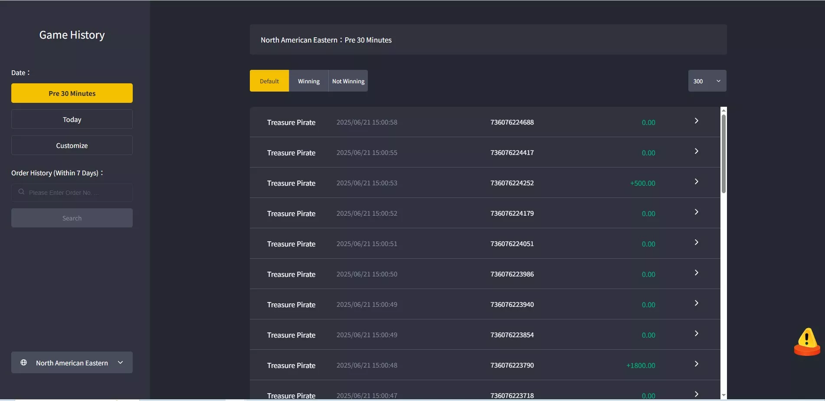This screenshot has width=825, height=401.
Task: Click the 0.00 amount in the 15:00:51 row
Action: coord(648,244)
